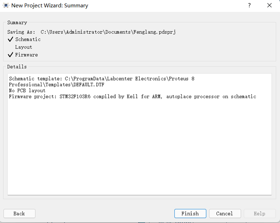This screenshot has height=223, width=280.
Task: Click the checkmark next to Schematic
Action: click(x=10, y=40)
